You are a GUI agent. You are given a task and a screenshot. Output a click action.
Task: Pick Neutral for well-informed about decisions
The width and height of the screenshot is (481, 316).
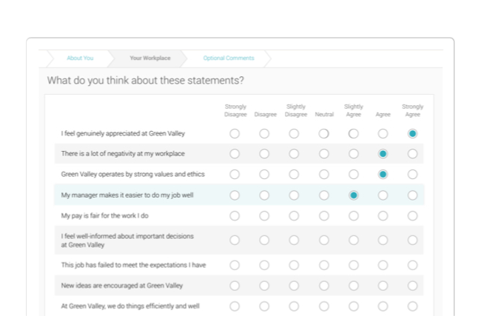[x=323, y=240]
